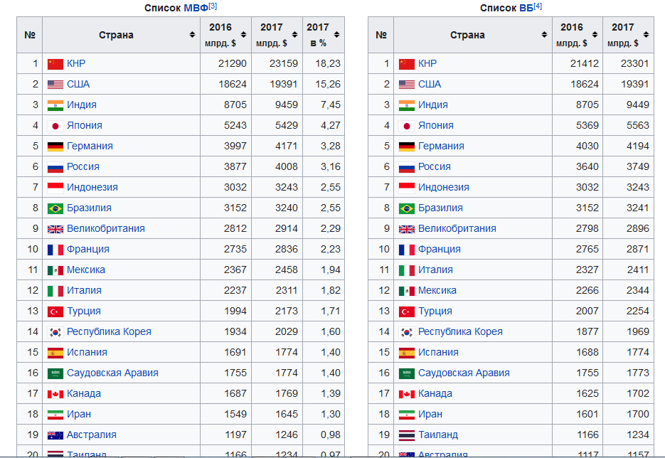Click the Canada flag in the ВБ table
665x458 pixels.
coord(407,394)
